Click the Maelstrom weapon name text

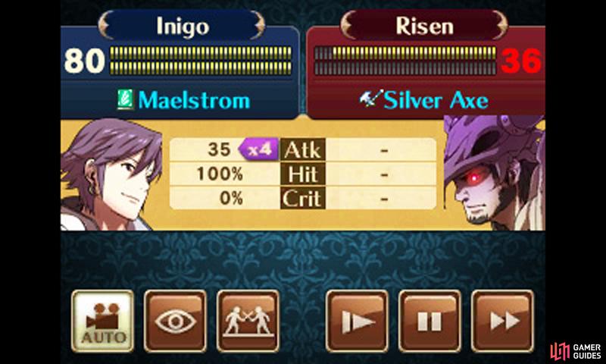pos(194,100)
